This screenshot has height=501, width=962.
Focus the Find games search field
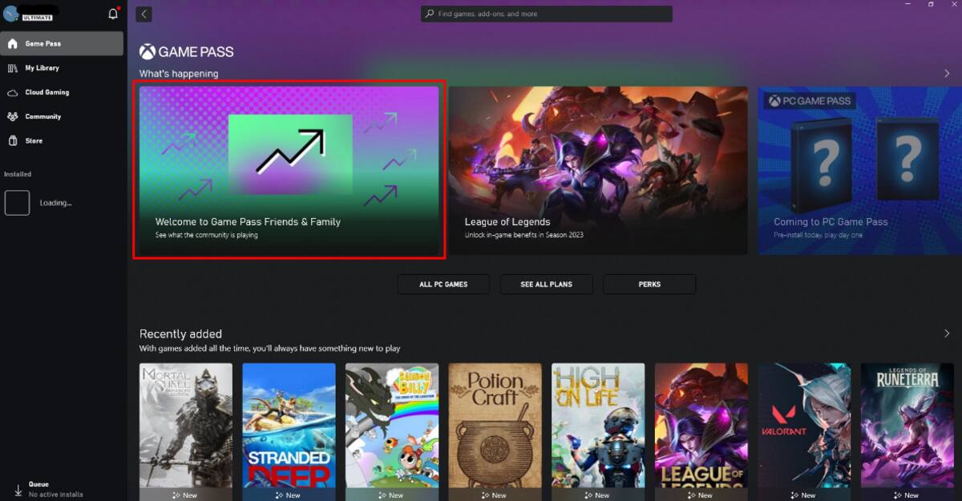(547, 14)
